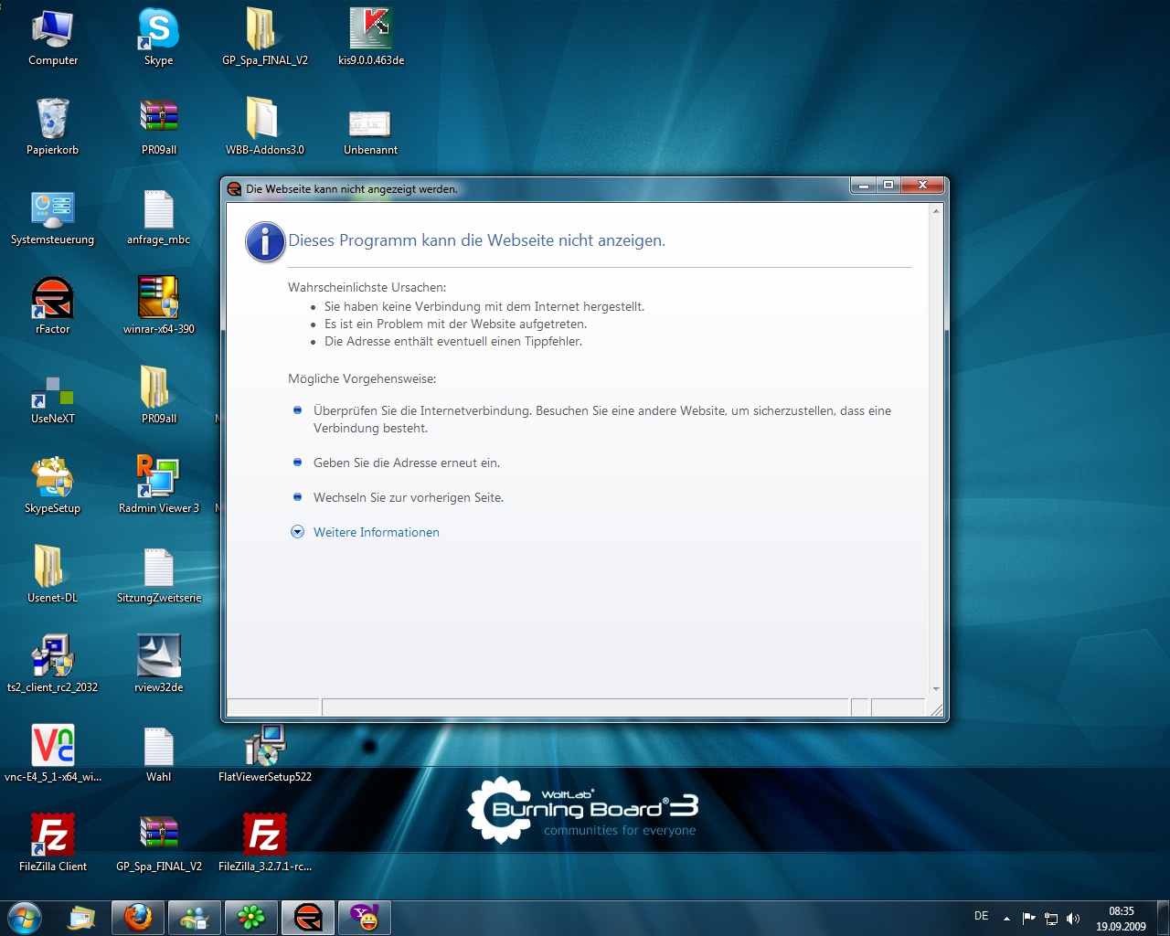Click the clock showing 08:35
The height and width of the screenshot is (936, 1170).
click(x=1121, y=911)
